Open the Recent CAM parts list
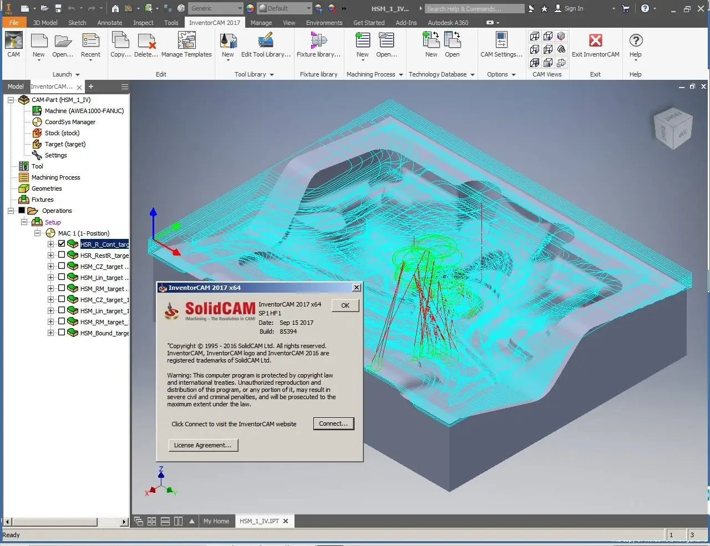The image size is (710, 546). [x=90, y=45]
